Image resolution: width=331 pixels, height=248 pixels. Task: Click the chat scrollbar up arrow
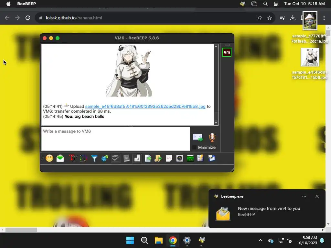click(216, 46)
